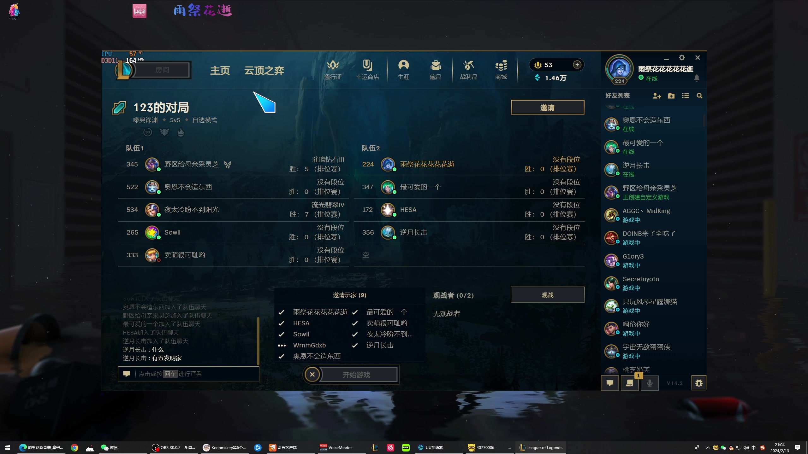The image size is (808, 454).
Task: Open the missions icon with badge 1
Action: click(x=630, y=383)
